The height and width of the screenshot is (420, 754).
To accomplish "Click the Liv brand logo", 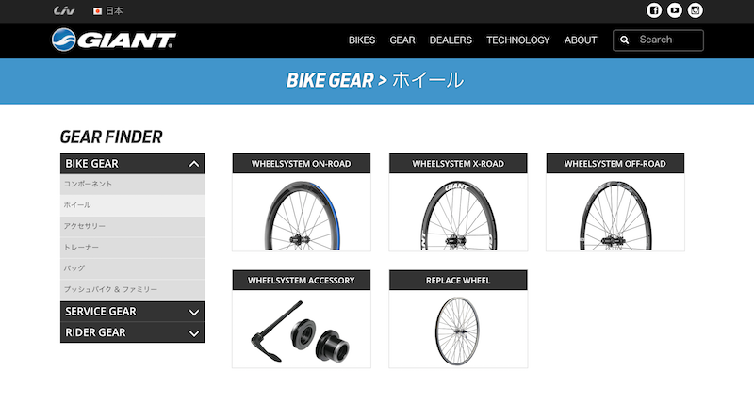I will tap(64, 10).
